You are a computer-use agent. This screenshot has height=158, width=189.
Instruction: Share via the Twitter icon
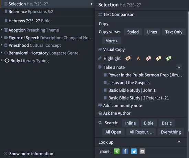[x=134, y=151]
